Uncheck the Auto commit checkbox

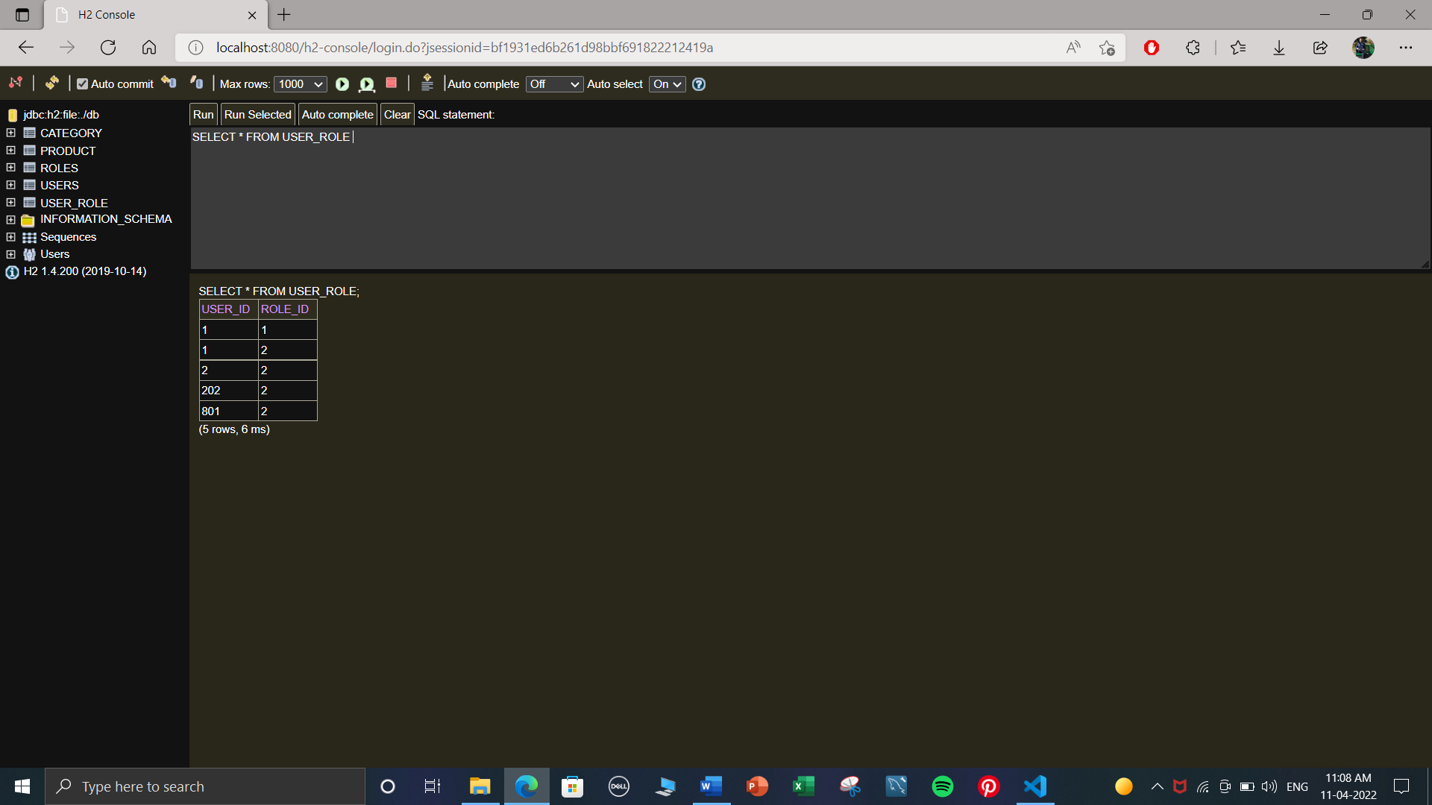(x=83, y=83)
